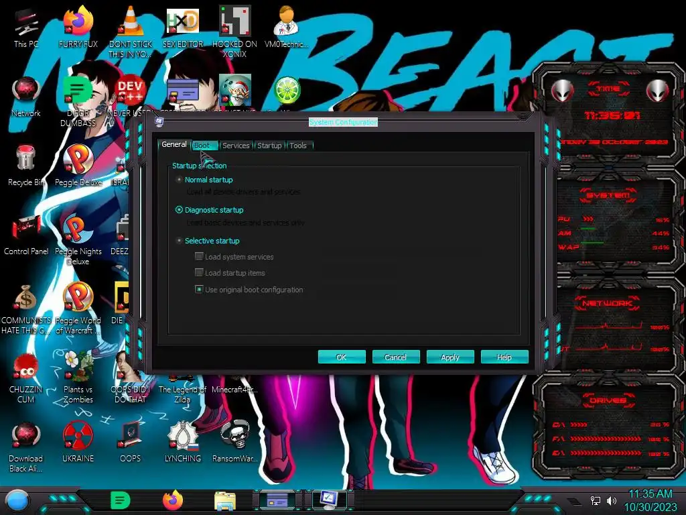Click the taskbar clock and date
Image resolution: width=686 pixels, height=515 pixels.
[x=650, y=500]
